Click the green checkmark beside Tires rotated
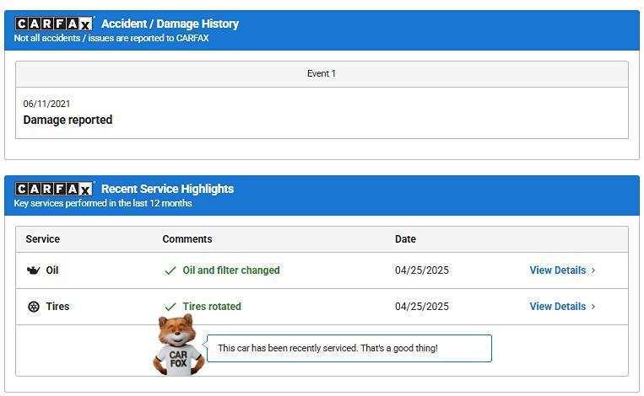This screenshot has width=644, height=396. pos(170,307)
